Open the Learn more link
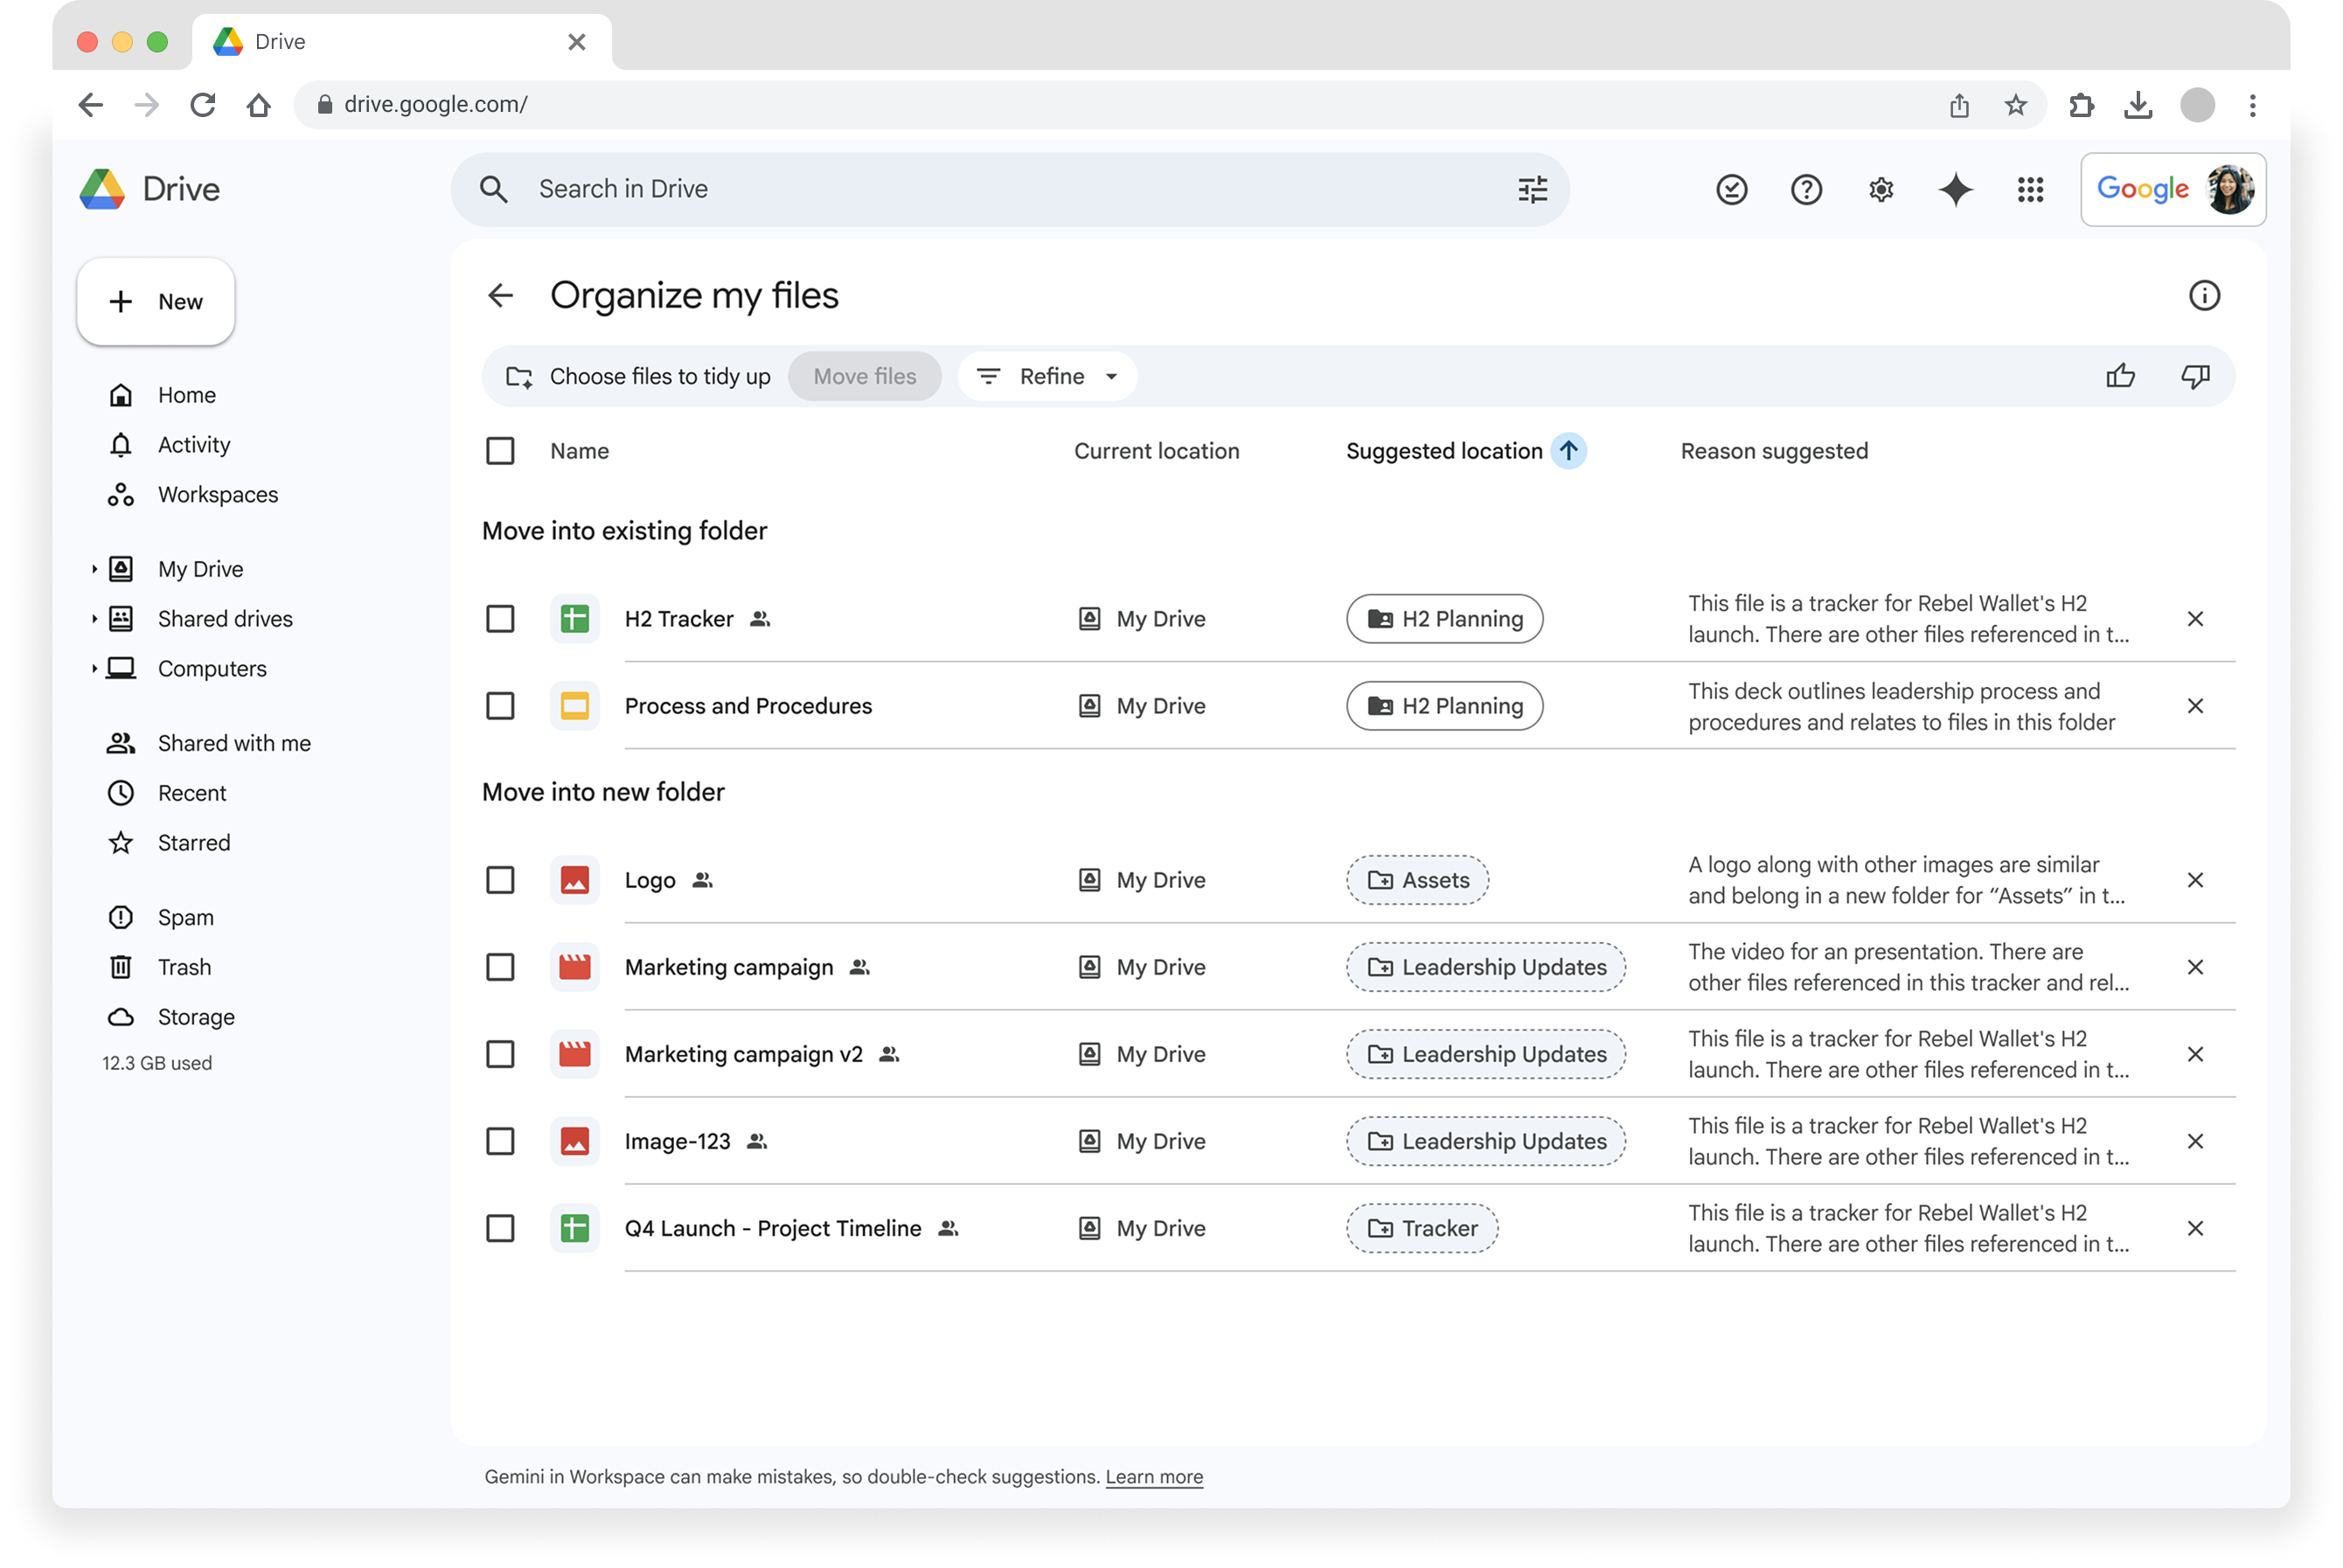2343x1568 pixels. tap(1154, 1476)
